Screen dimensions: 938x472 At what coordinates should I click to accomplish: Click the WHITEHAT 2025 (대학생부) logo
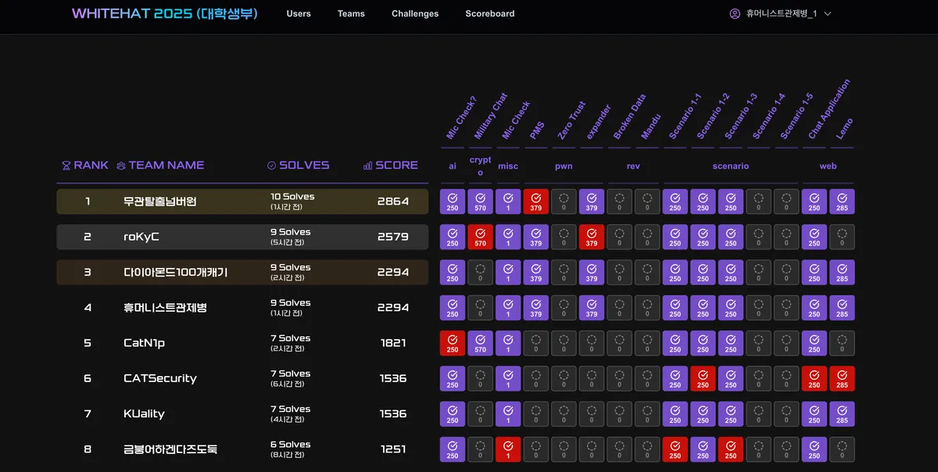pos(163,13)
